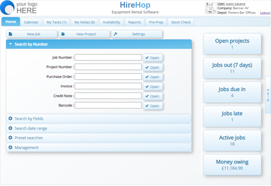This screenshot has height=186, width=271.
Task: Focus the Project Number input field
Action: click(x=108, y=67)
